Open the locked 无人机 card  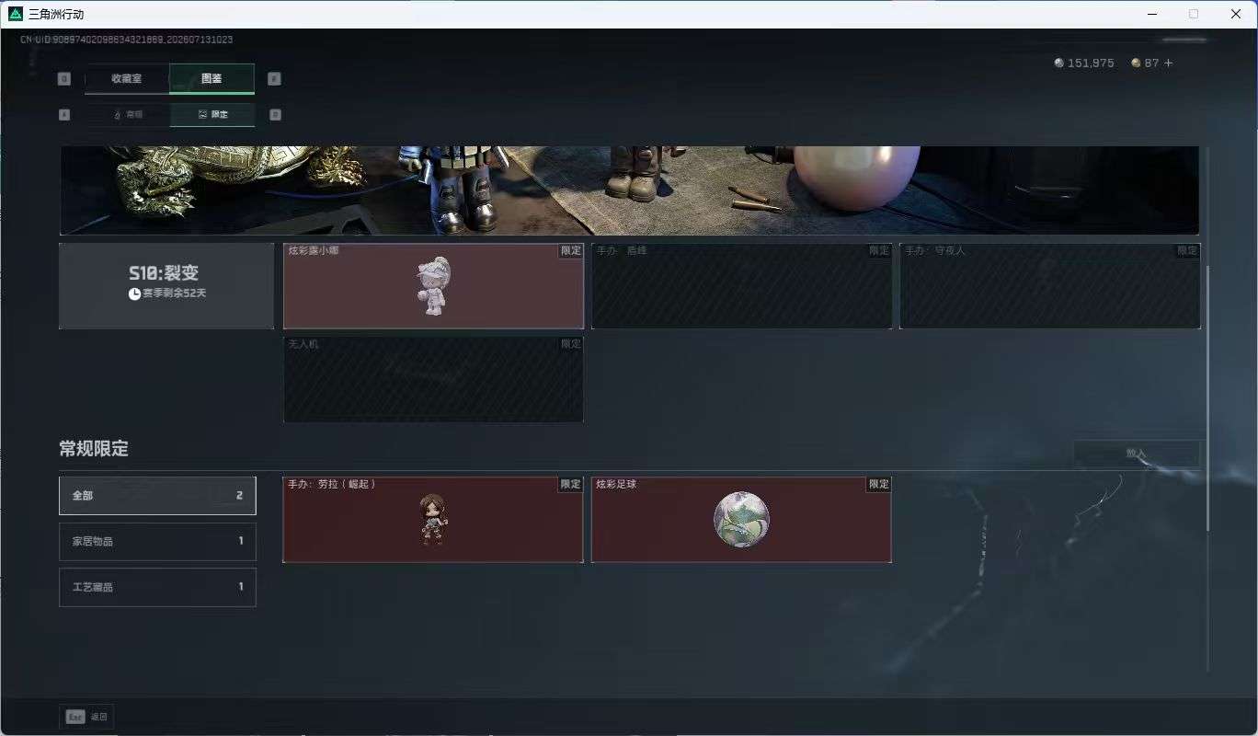433,380
